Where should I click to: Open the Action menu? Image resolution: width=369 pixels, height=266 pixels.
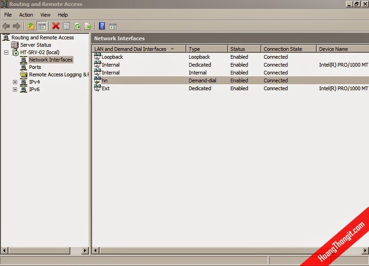(x=26, y=15)
